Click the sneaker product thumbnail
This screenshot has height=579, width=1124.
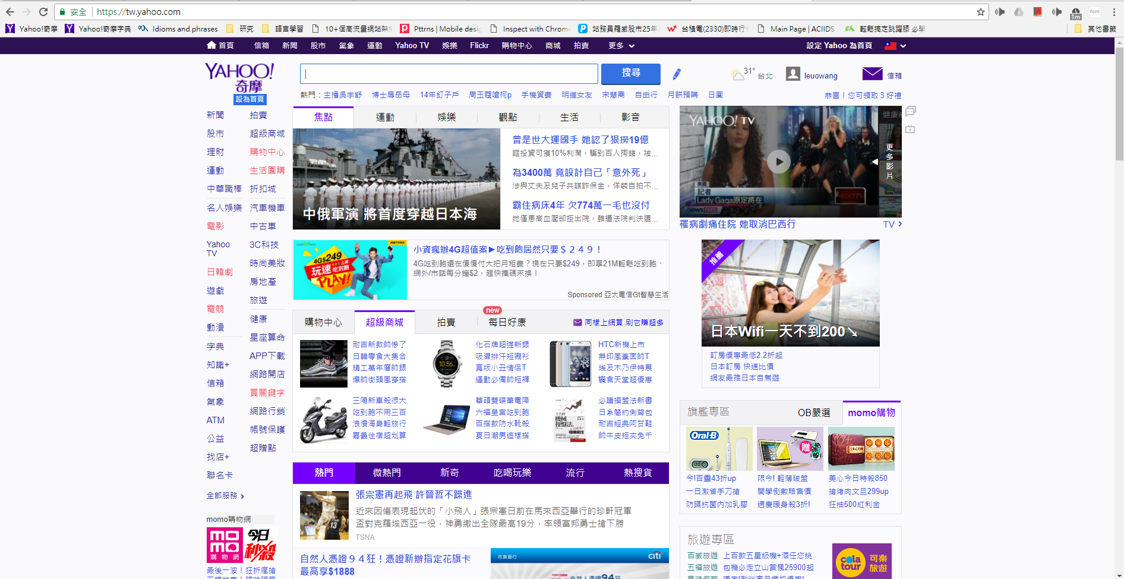tap(323, 364)
